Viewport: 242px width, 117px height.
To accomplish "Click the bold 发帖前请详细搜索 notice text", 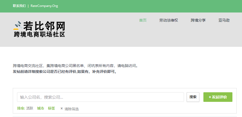I will point(65,72).
